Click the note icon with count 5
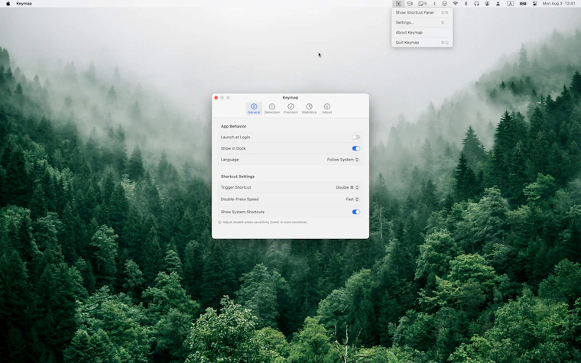 tap(423, 3)
